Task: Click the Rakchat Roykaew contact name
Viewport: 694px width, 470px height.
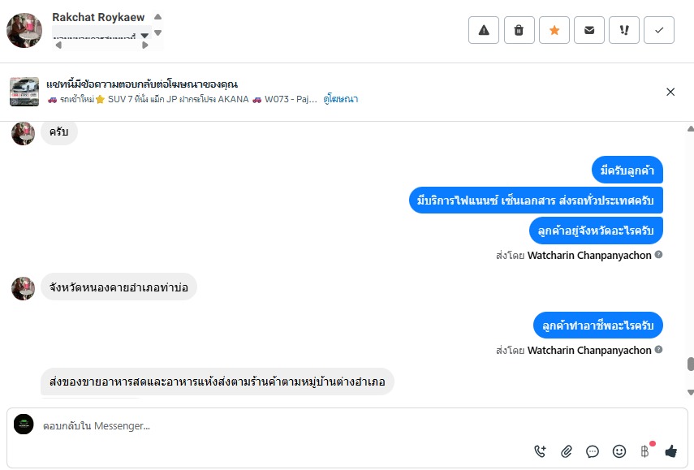Action: tap(100, 17)
